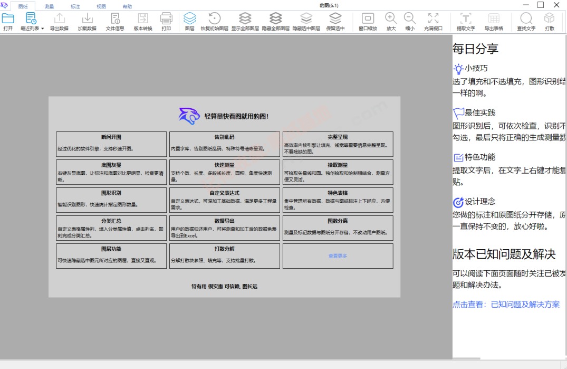Click the 完整呈现 feature box
The height and width of the screenshot is (369, 567).
pyautogui.click(x=338, y=144)
